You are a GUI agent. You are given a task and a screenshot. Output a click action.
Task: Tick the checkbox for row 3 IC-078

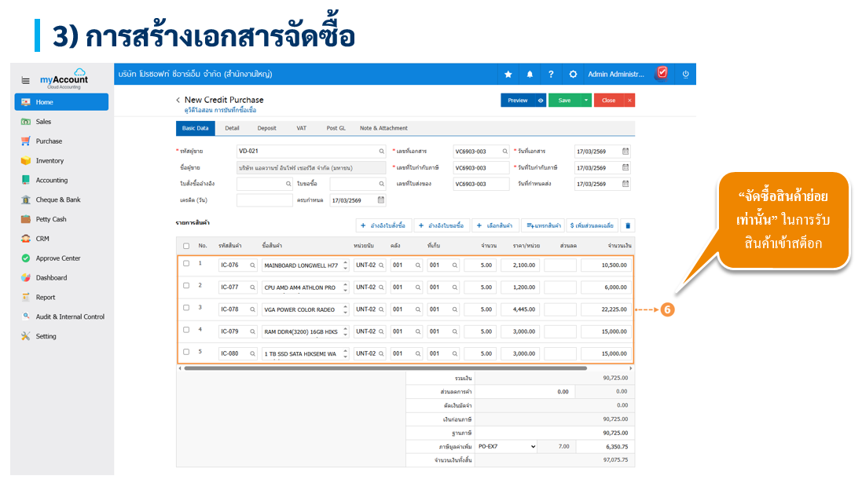coord(186,308)
